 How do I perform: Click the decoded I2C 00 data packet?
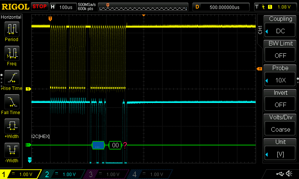(115, 145)
